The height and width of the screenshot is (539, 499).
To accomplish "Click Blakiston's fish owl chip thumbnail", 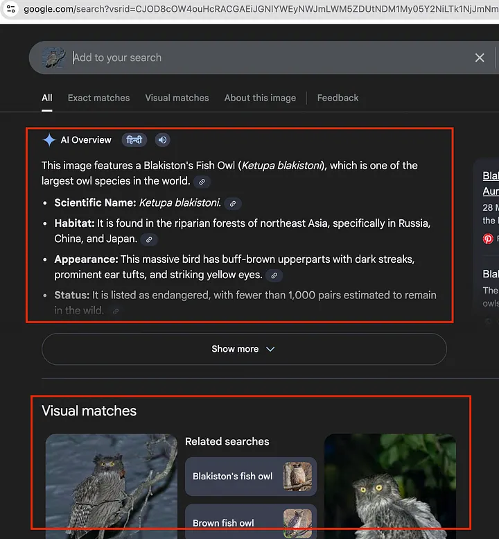I will pyautogui.click(x=297, y=476).
